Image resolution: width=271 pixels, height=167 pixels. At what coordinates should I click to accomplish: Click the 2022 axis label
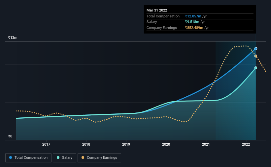(x=246, y=144)
